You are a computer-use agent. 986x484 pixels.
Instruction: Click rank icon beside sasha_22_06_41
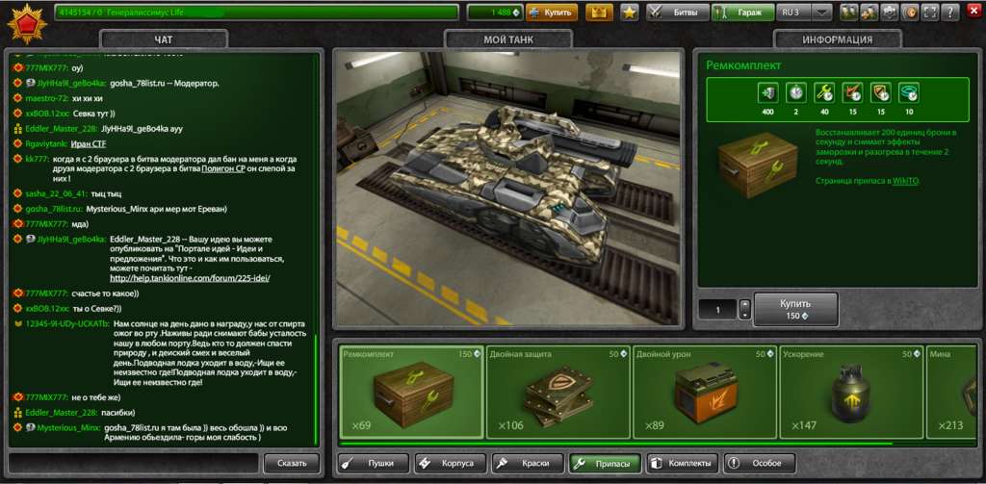point(17,193)
